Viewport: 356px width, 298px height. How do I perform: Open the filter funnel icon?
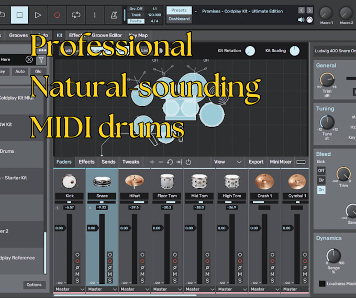coord(41,60)
